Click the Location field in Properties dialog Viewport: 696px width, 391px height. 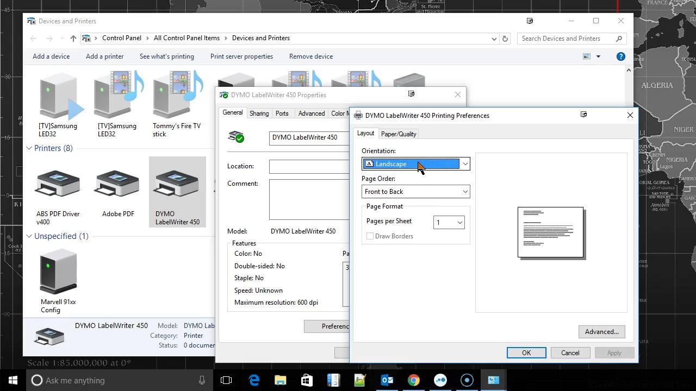(x=309, y=167)
